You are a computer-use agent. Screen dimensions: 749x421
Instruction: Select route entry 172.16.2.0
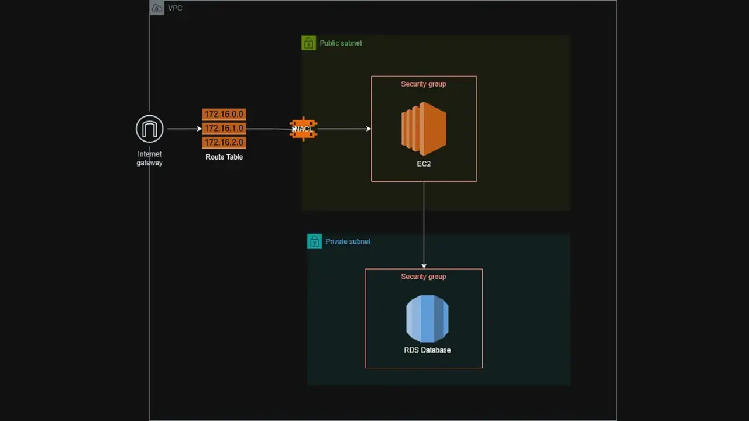(224, 143)
